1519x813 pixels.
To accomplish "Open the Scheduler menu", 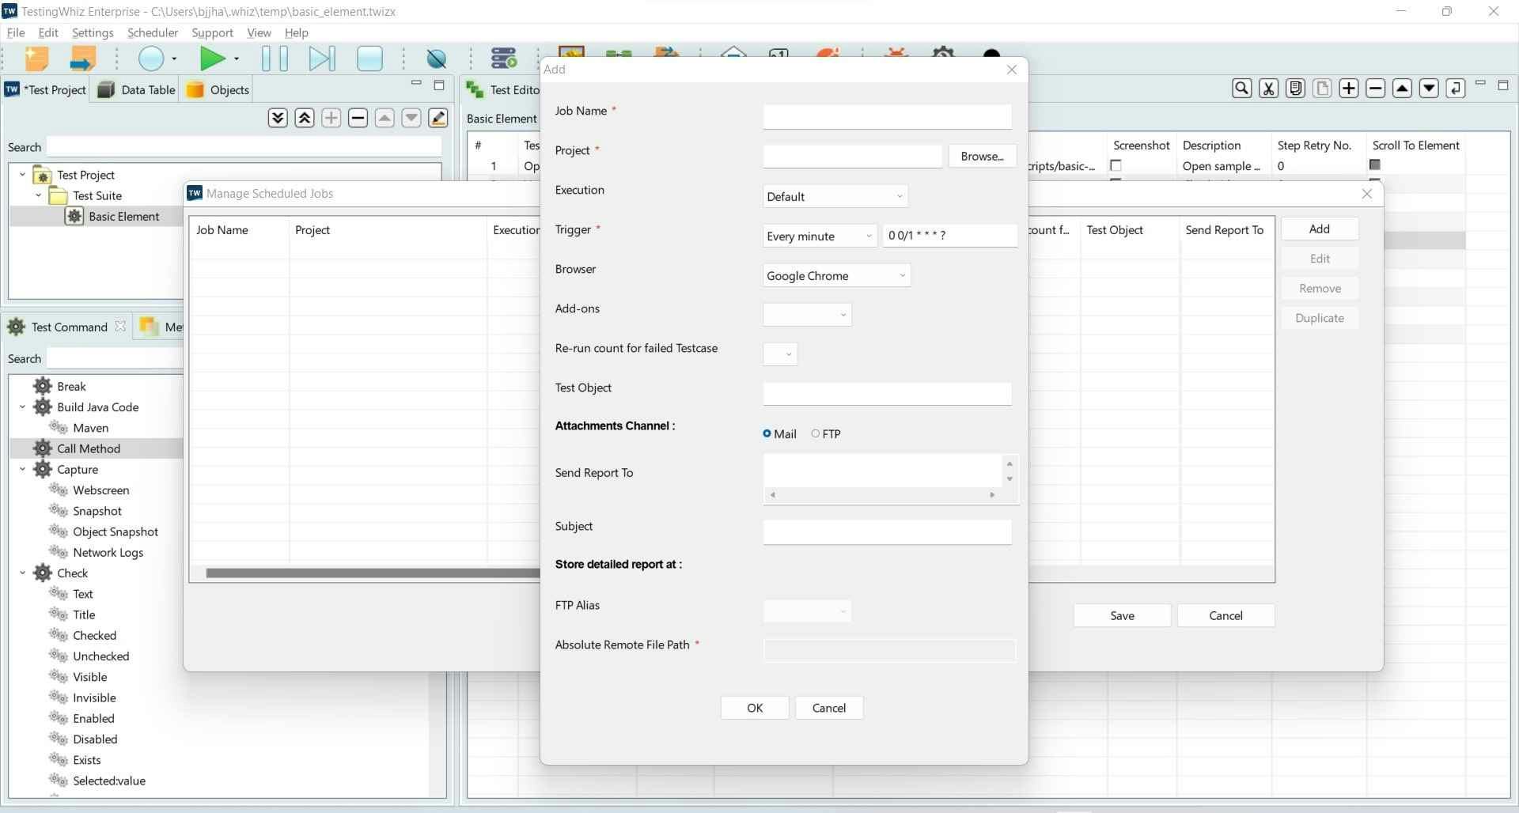I will [x=153, y=32].
